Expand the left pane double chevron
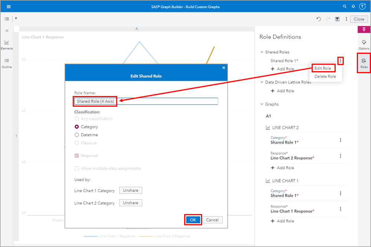 [7, 31]
